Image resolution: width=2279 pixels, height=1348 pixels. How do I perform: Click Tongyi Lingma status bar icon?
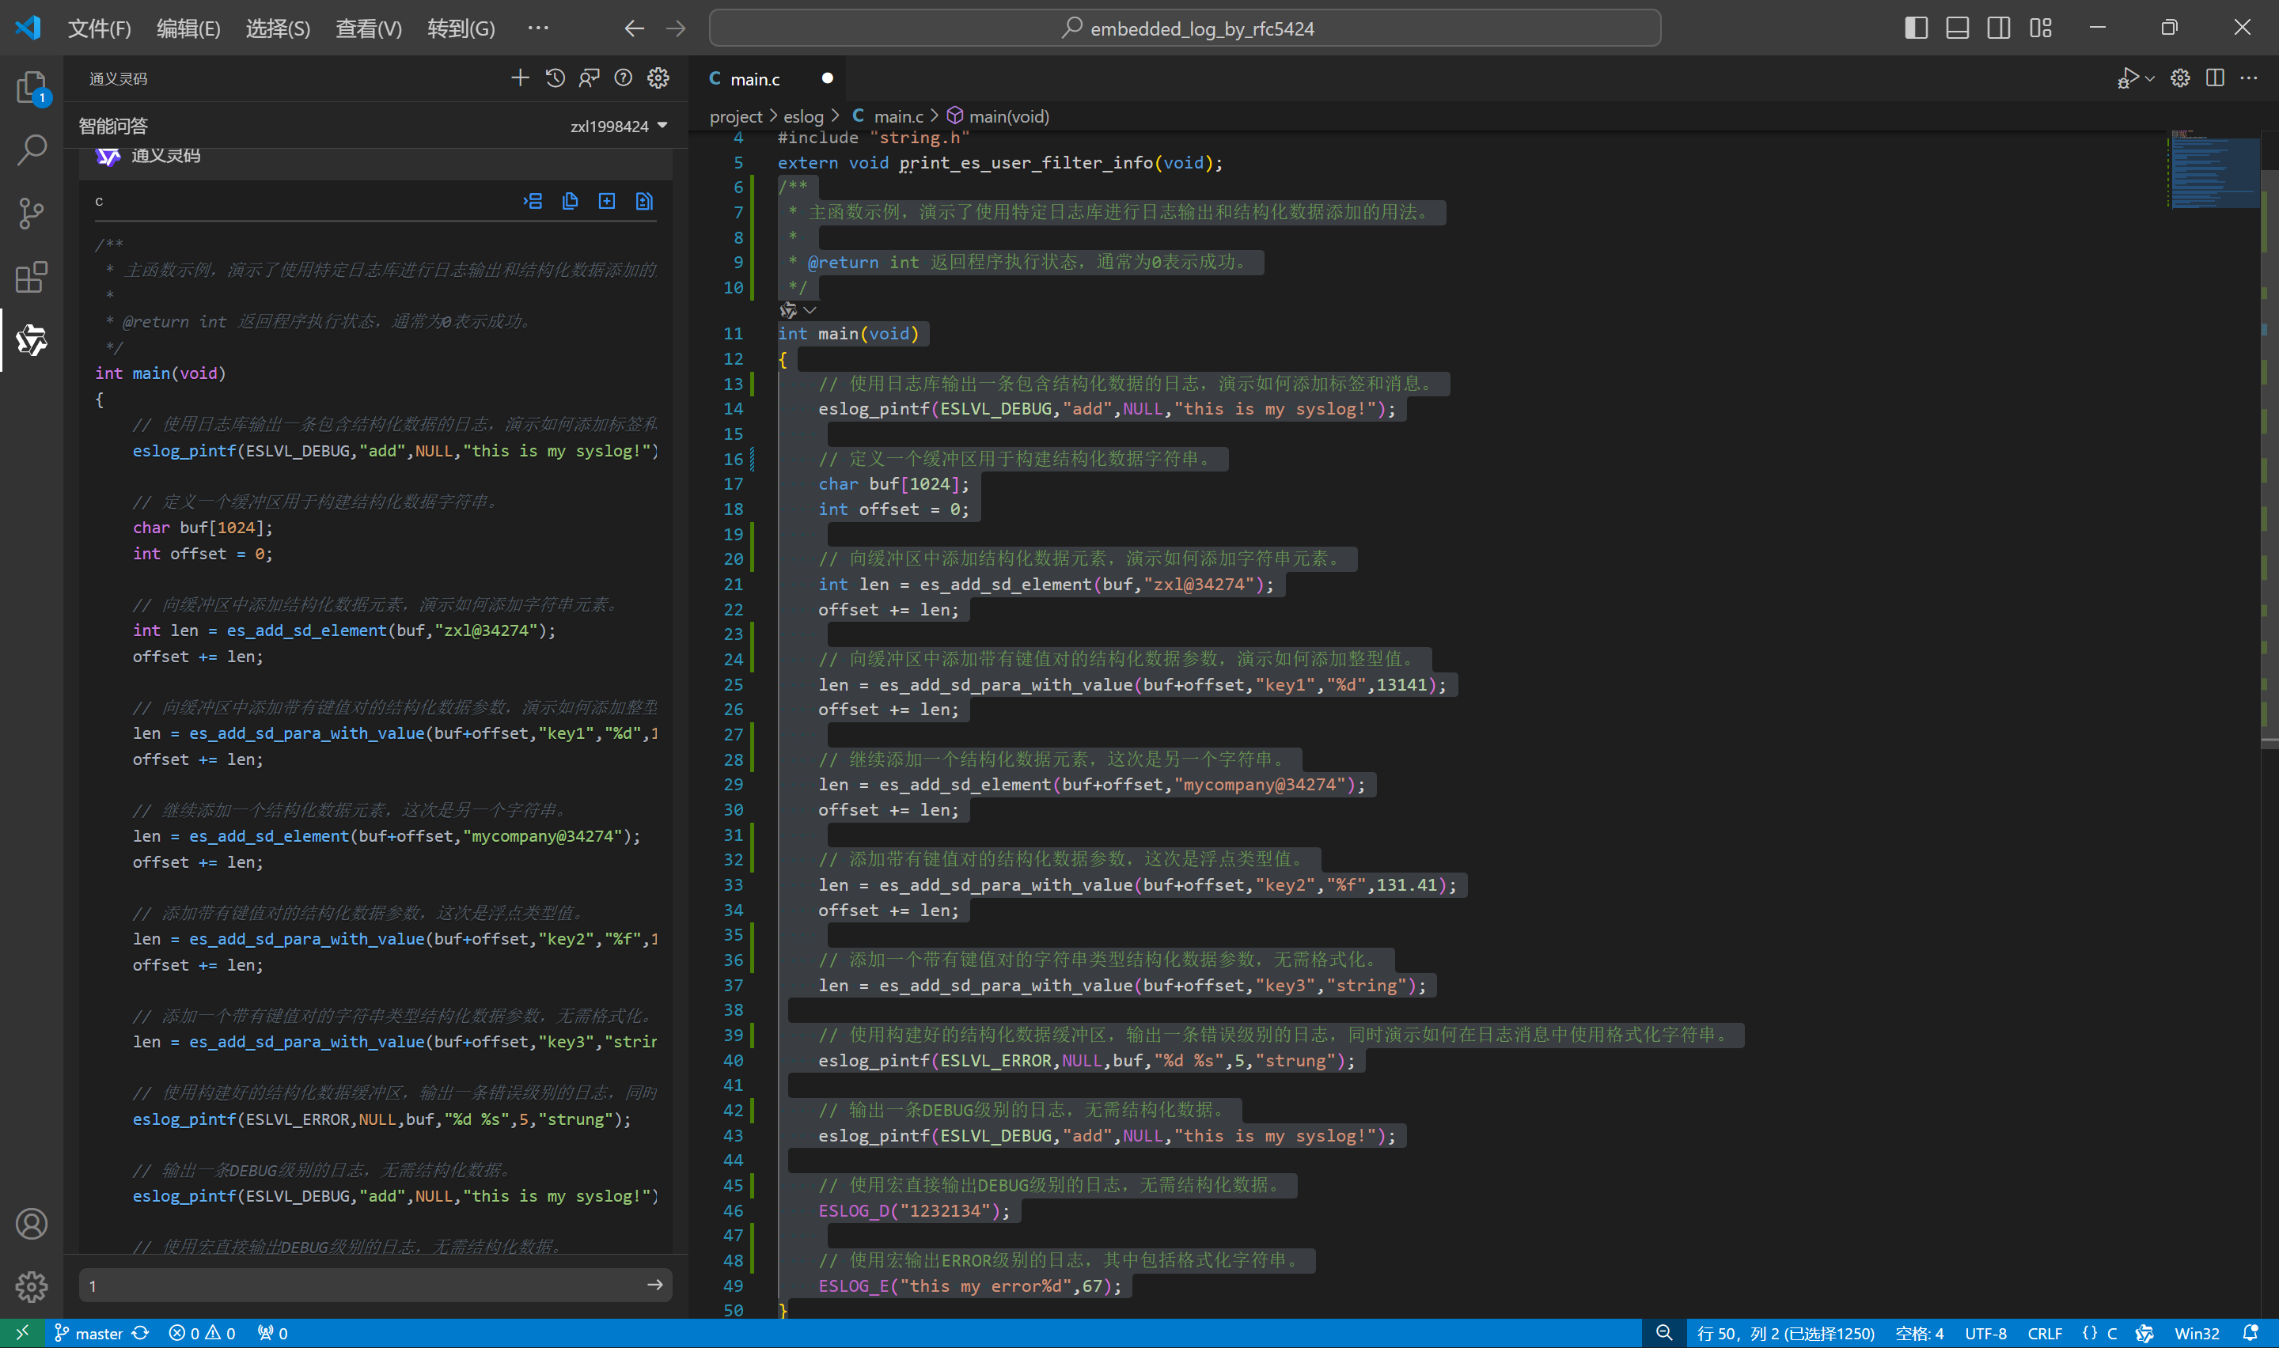pos(2144,1332)
